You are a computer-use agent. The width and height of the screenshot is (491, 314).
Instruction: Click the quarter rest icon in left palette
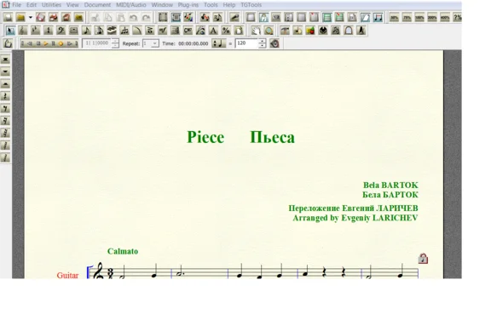pyautogui.click(x=5, y=96)
